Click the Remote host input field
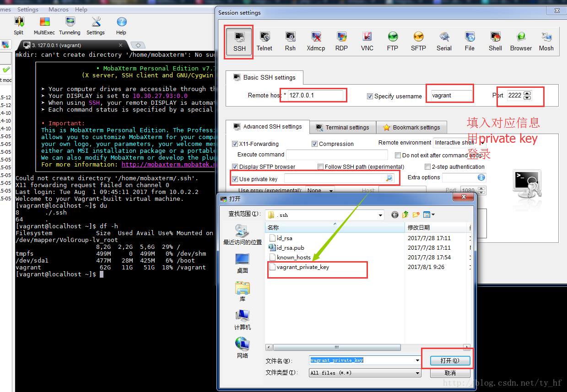 316,96
